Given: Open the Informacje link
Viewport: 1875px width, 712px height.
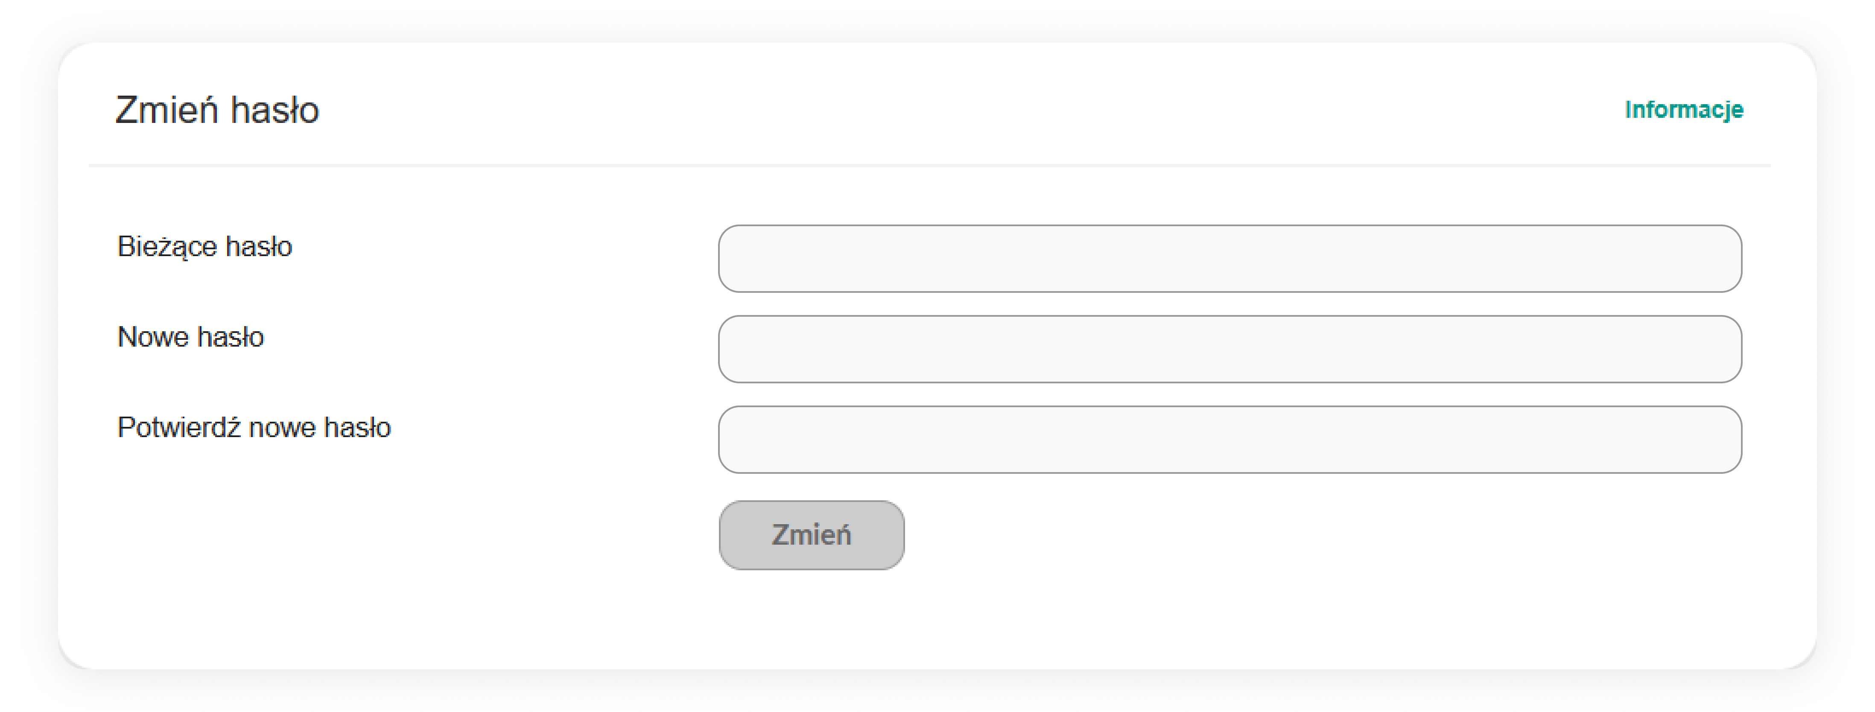Looking at the screenshot, I should point(1683,110).
